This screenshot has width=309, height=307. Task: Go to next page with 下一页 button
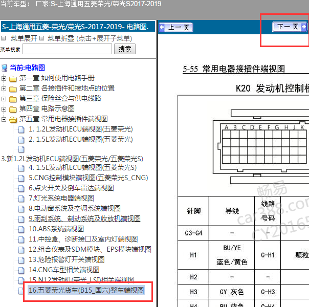pos(290,27)
